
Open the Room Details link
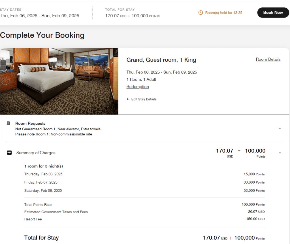(268, 59)
